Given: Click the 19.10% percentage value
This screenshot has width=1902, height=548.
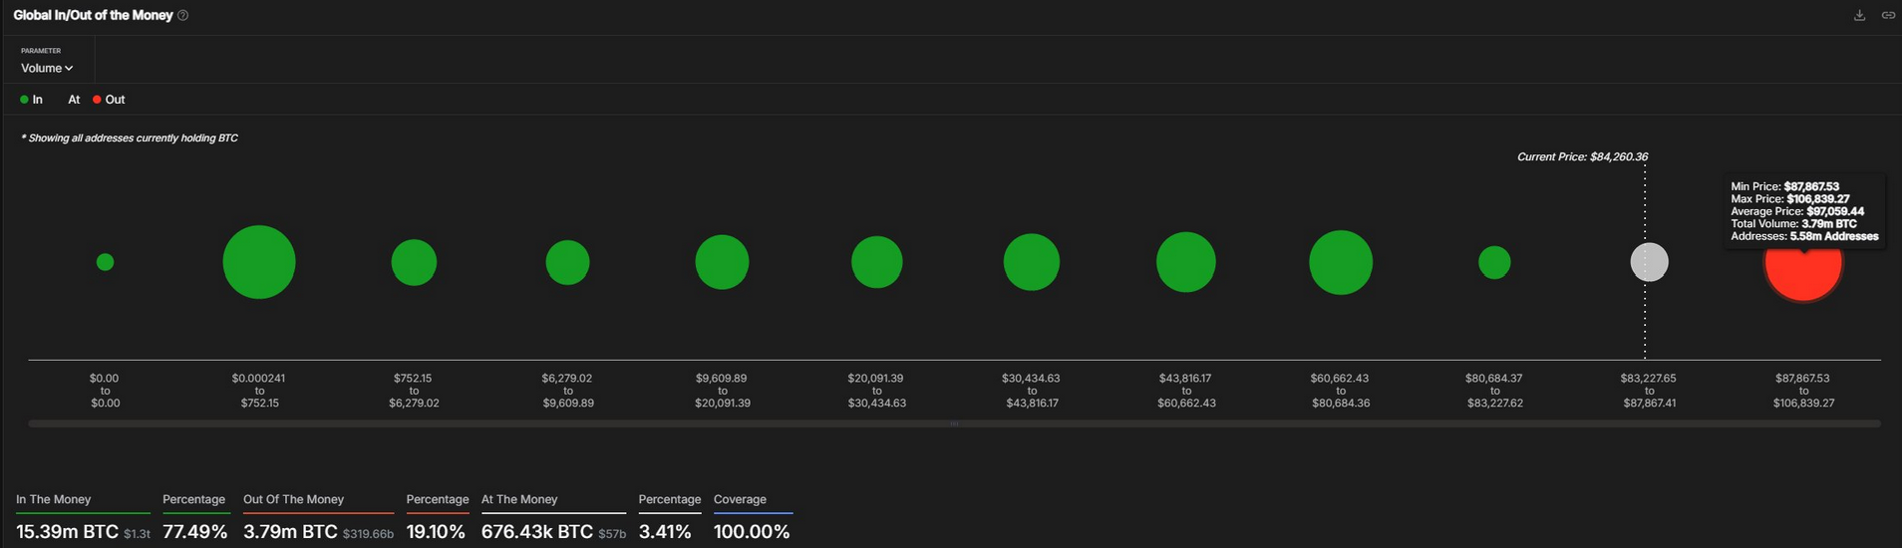Looking at the screenshot, I should pos(436,532).
